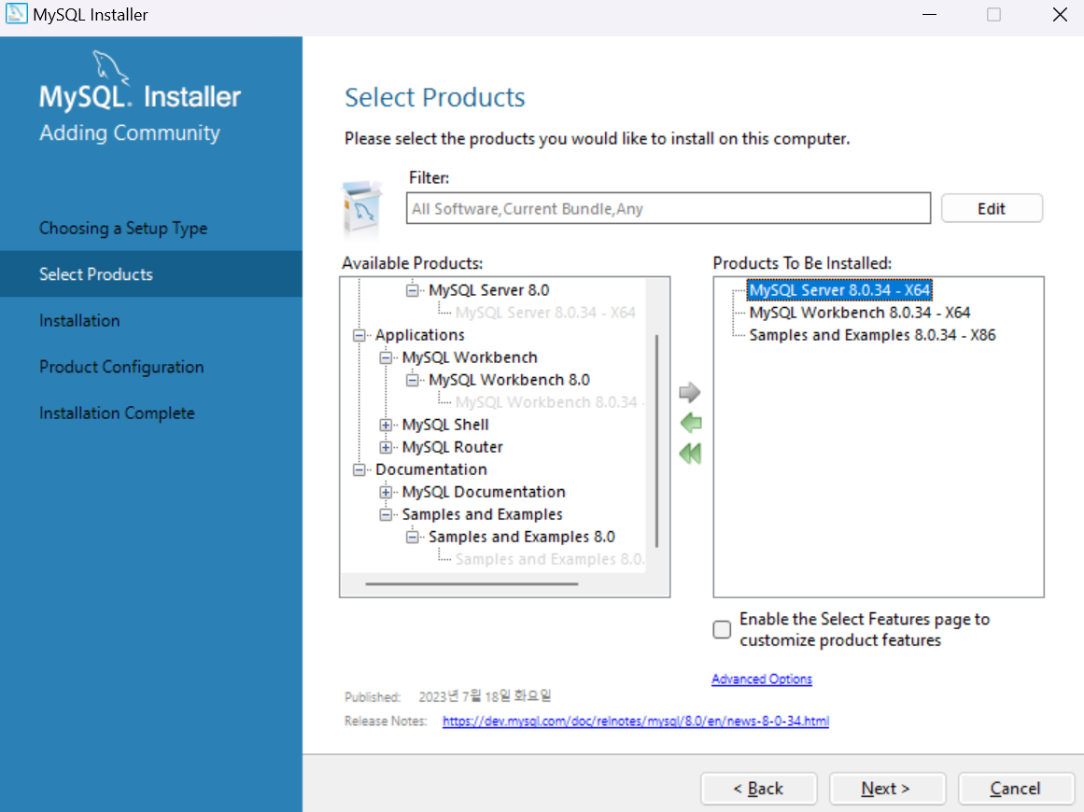1084x812 pixels.
Task: Collapse the MySQL Workbench node
Action: click(x=386, y=358)
